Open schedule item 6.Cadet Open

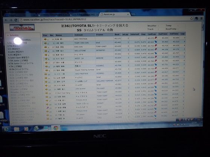point(18,57)
